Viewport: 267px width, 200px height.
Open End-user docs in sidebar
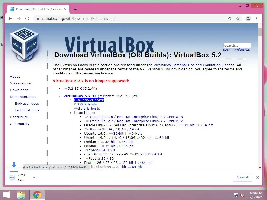coord(27,103)
